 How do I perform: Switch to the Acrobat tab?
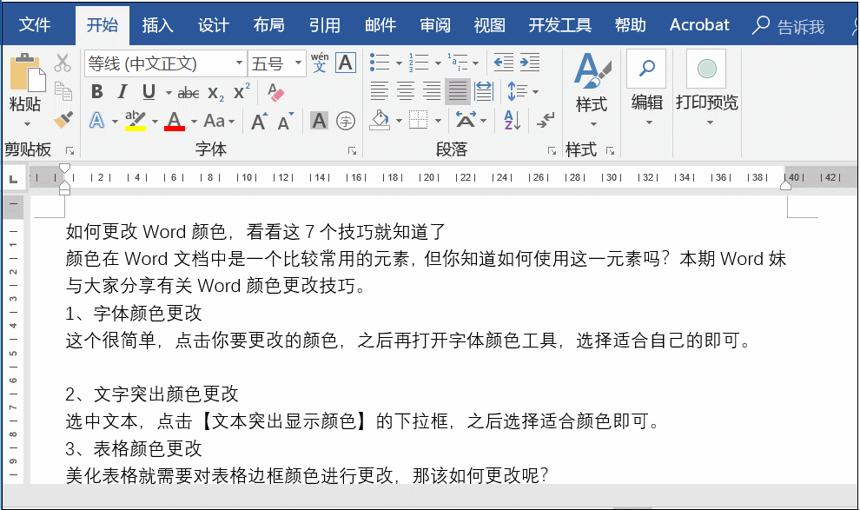pos(699,25)
